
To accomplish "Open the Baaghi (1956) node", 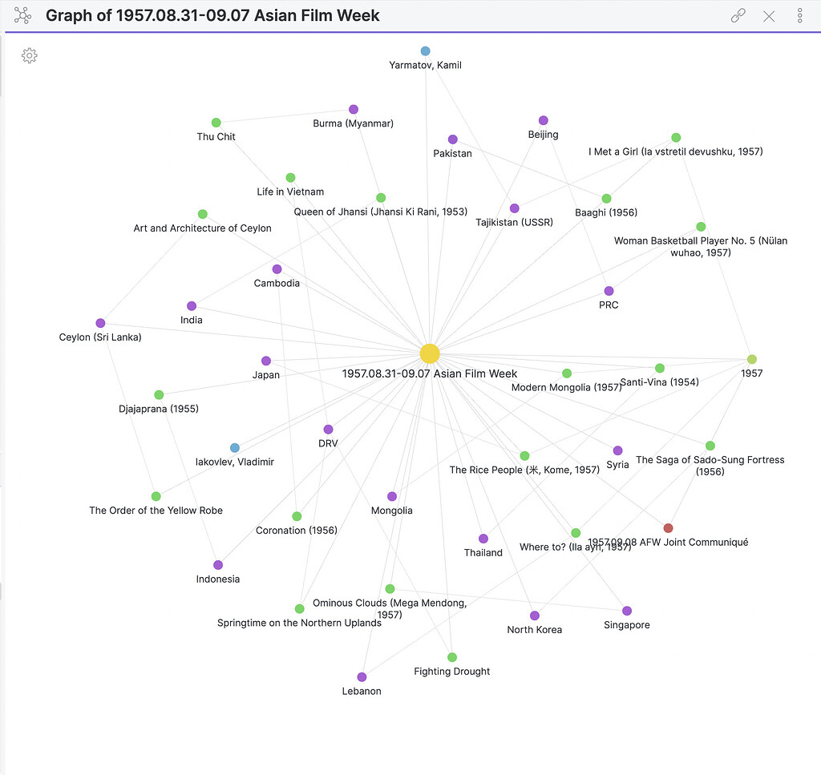I will pyautogui.click(x=606, y=197).
